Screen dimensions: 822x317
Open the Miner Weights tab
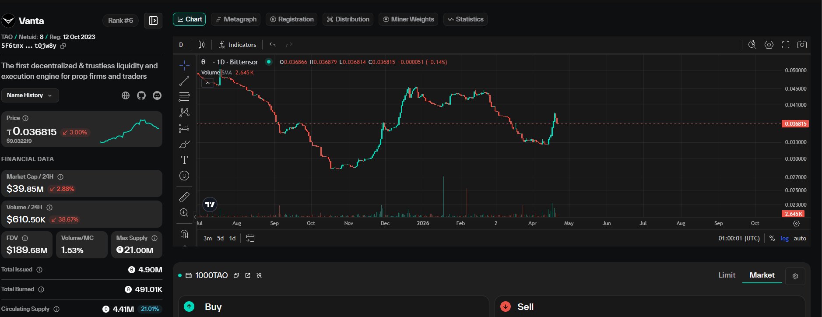click(408, 19)
